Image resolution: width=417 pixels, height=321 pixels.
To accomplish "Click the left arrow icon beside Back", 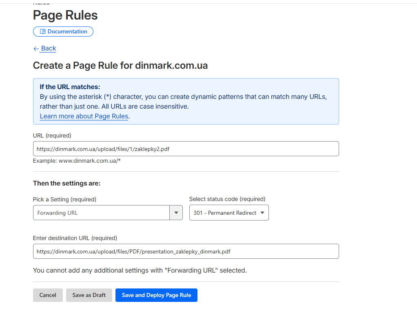I will point(36,49).
